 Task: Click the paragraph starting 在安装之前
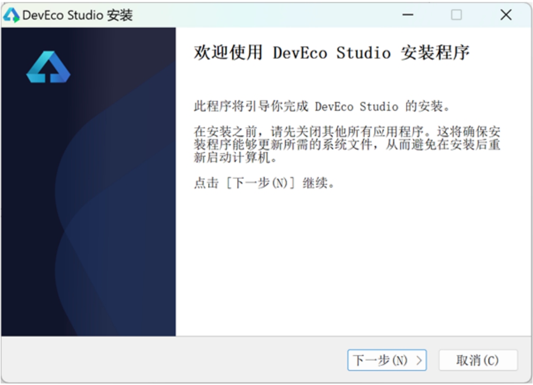347,144
